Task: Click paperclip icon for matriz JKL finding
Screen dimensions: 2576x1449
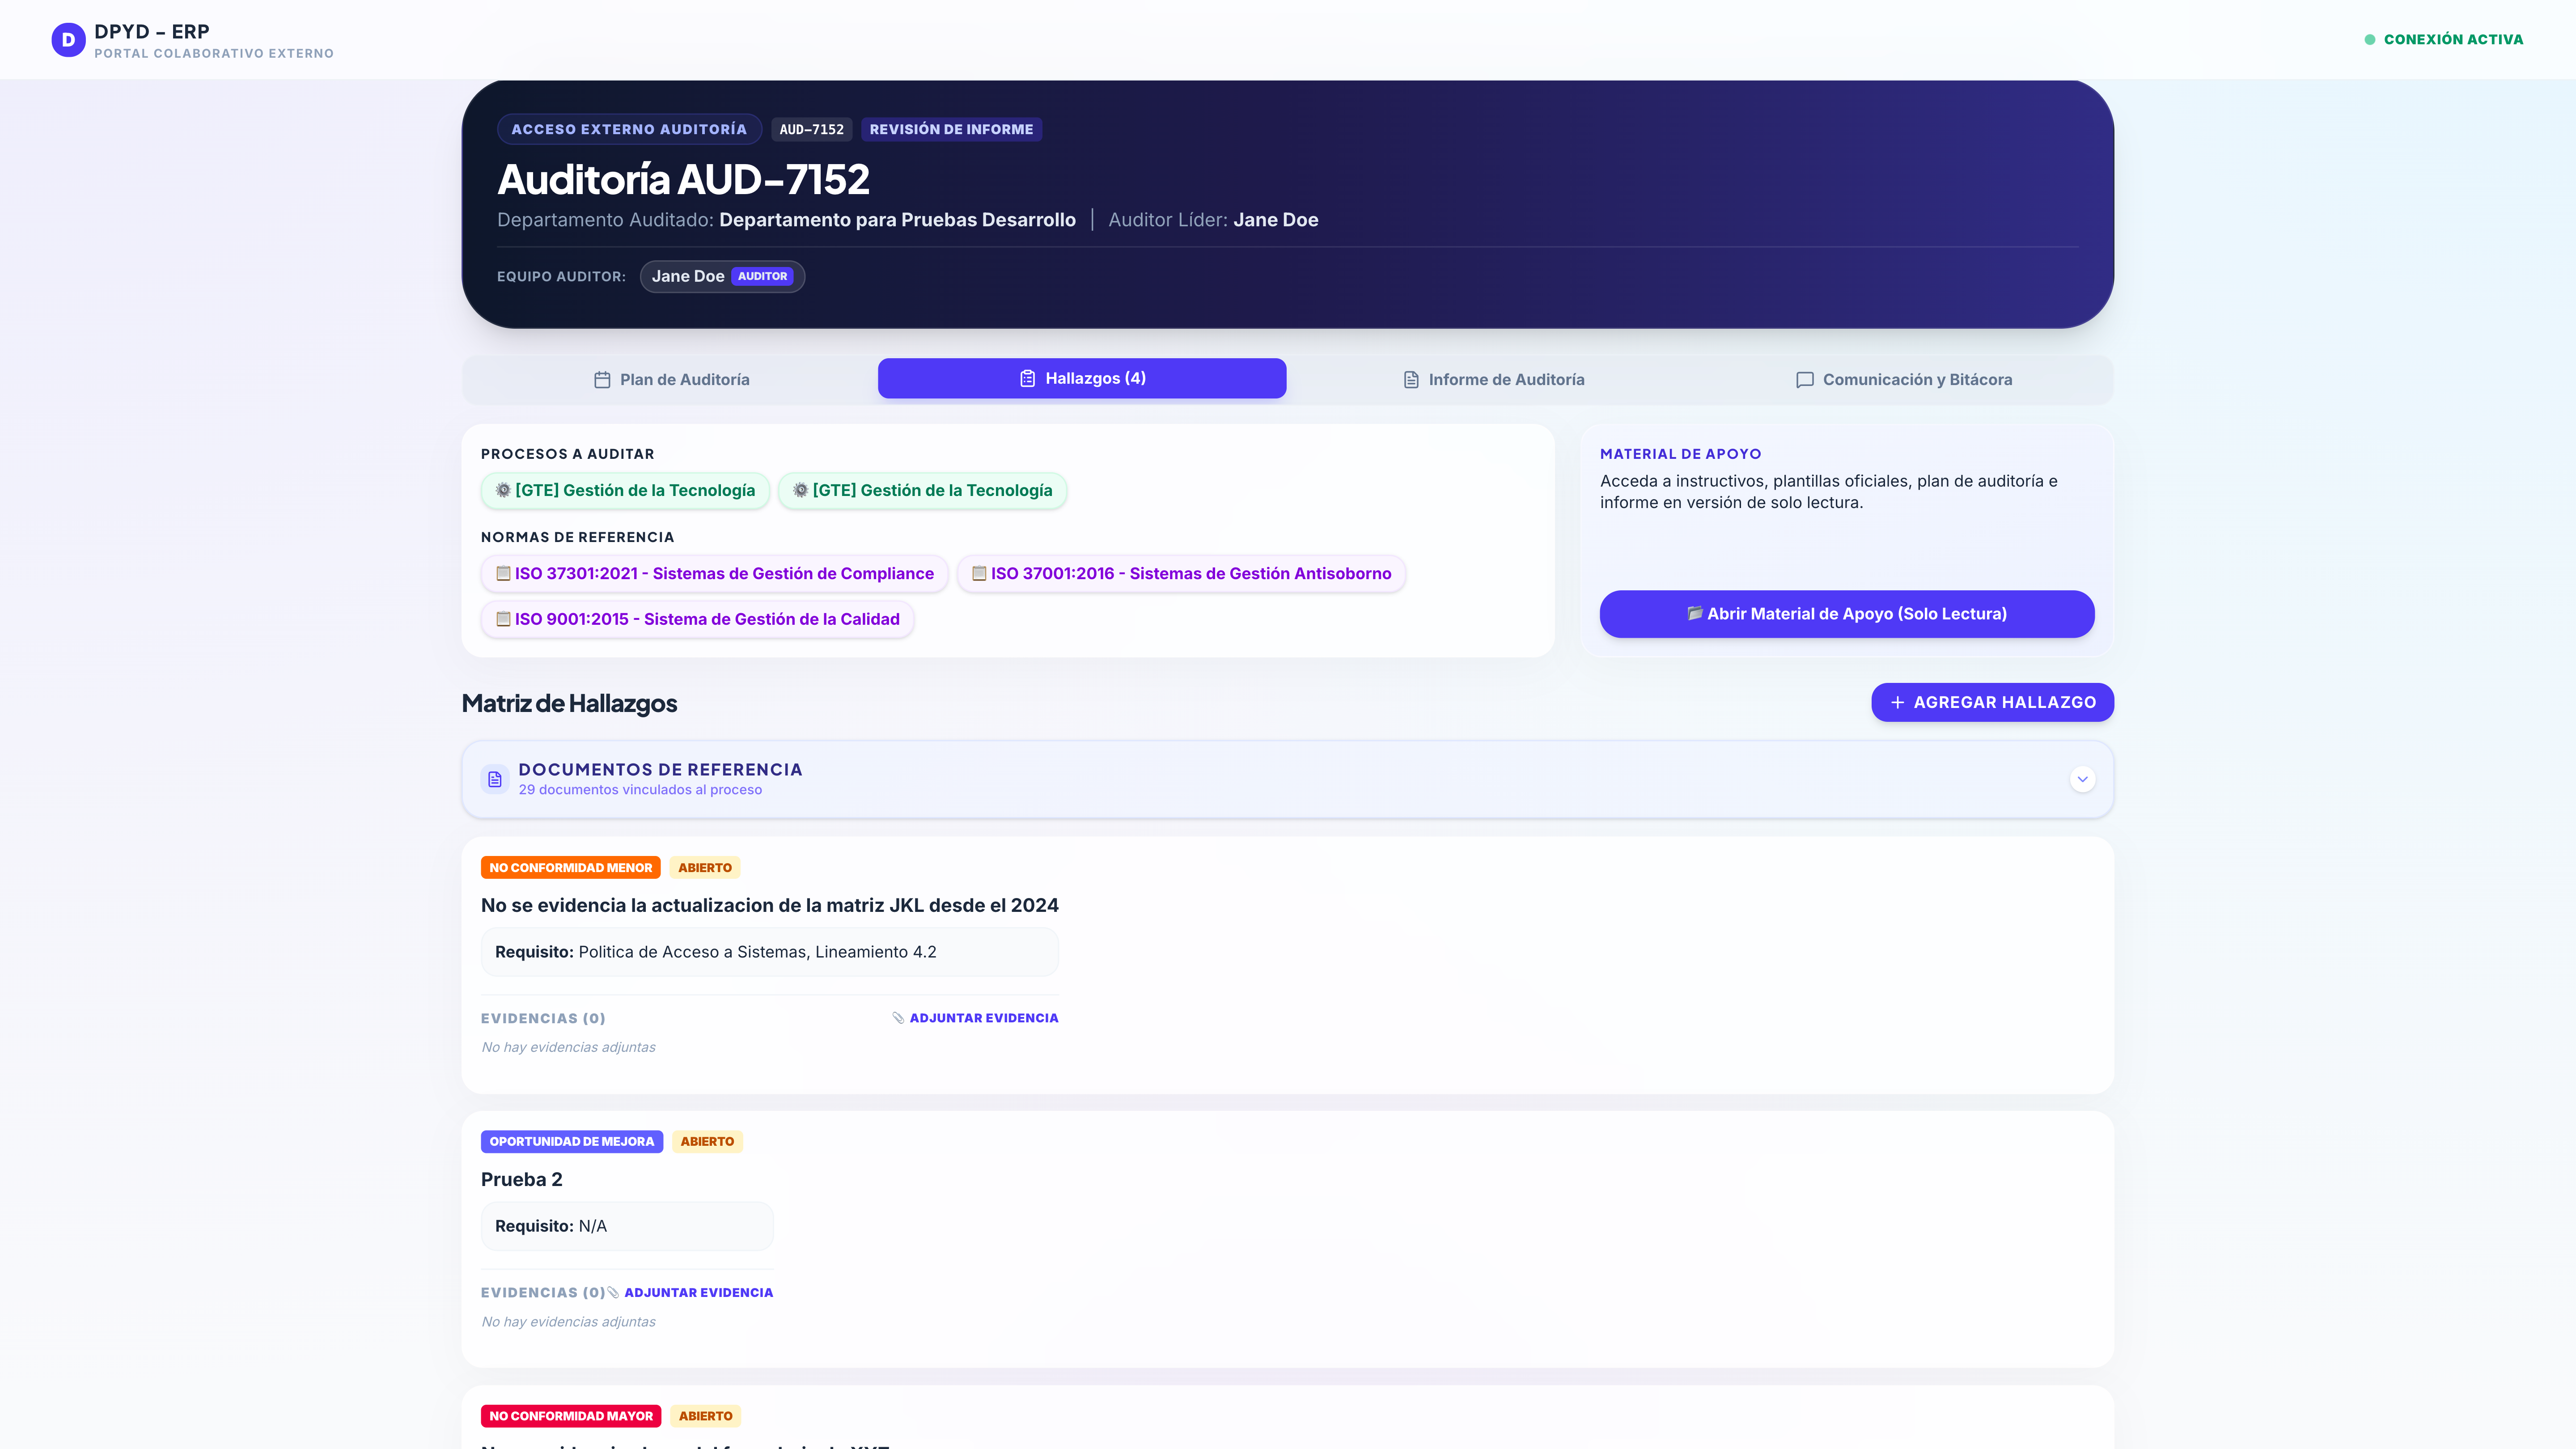Action: [x=898, y=1018]
